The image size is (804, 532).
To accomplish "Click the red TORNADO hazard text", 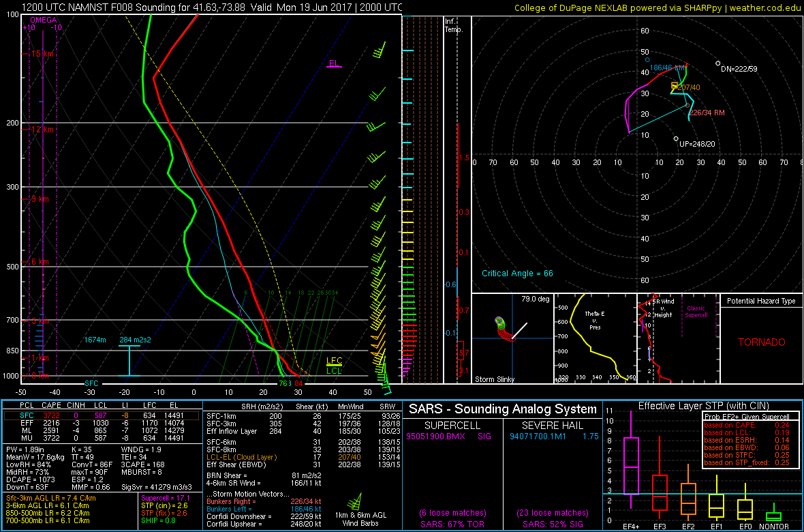I will pos(761,342).
